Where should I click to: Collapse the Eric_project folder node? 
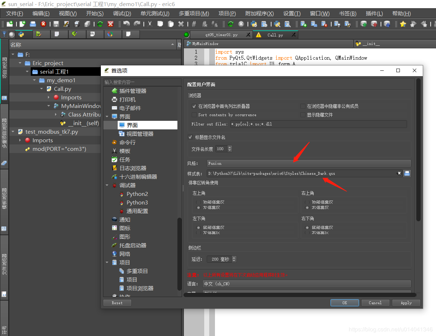point(20,63)
